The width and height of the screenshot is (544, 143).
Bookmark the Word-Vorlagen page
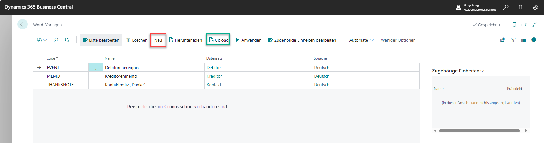tap(514, 25)
